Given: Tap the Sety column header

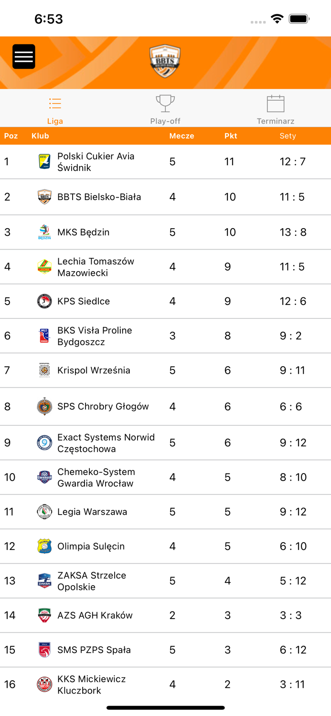Looking at the screenshot, I should point(288,136).
